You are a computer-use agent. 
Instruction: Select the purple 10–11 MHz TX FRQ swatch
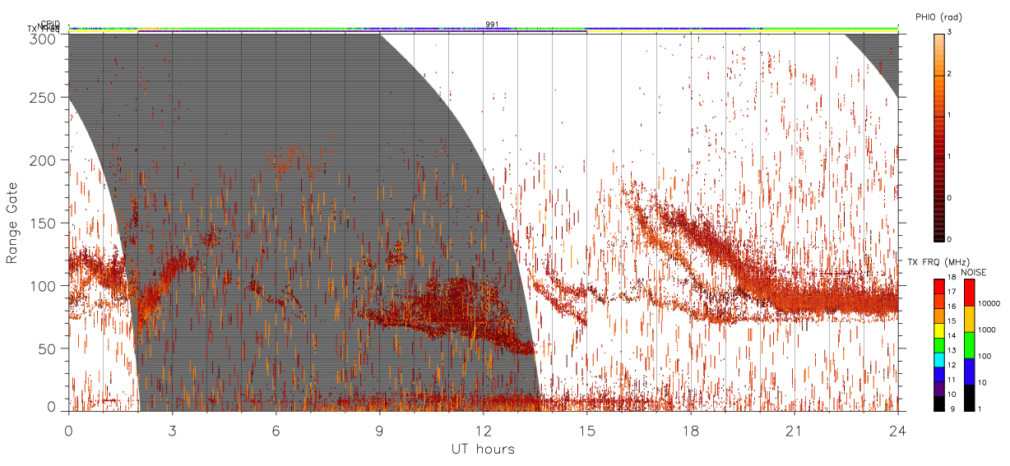point(939,389)
